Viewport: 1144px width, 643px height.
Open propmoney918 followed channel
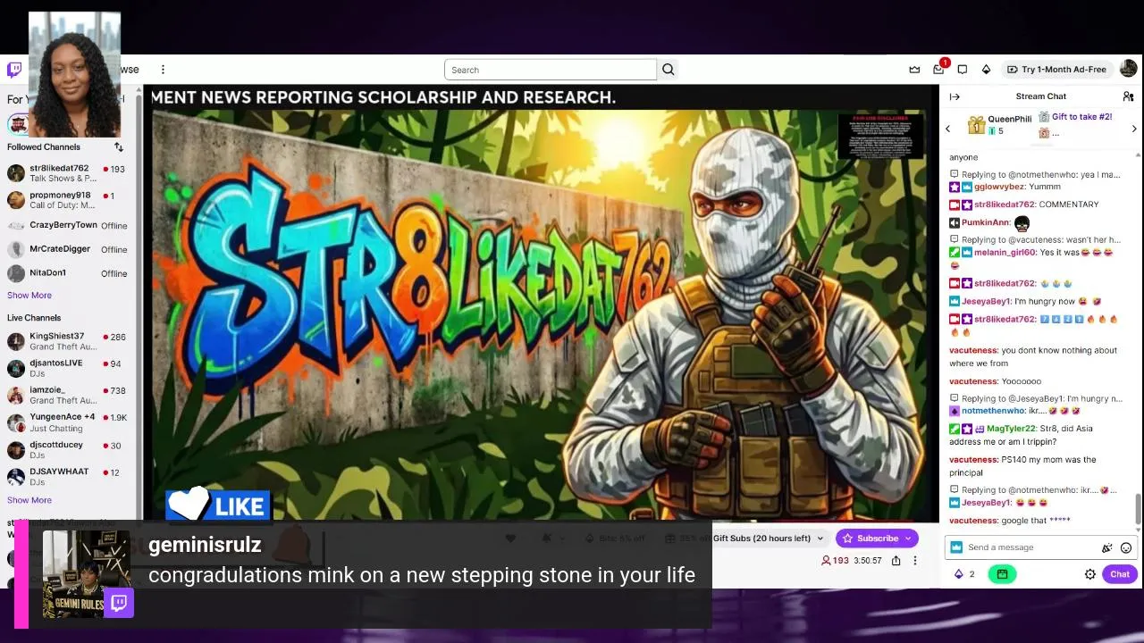tap(67, 200)
